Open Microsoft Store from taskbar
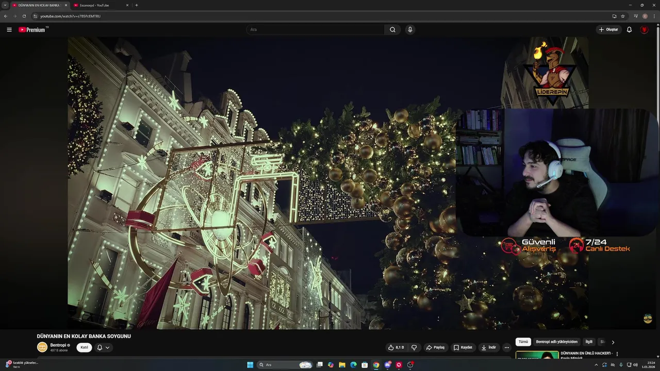 [x=365, y=365]
